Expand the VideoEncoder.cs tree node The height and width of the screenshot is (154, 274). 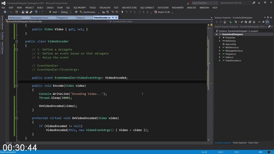click(220, 61)
